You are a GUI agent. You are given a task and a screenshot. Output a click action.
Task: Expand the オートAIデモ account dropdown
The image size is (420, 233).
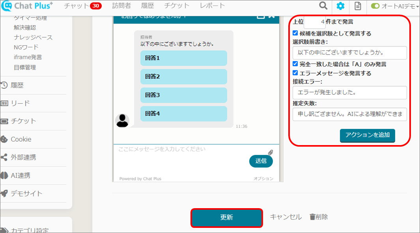click(x=395, y=6)
